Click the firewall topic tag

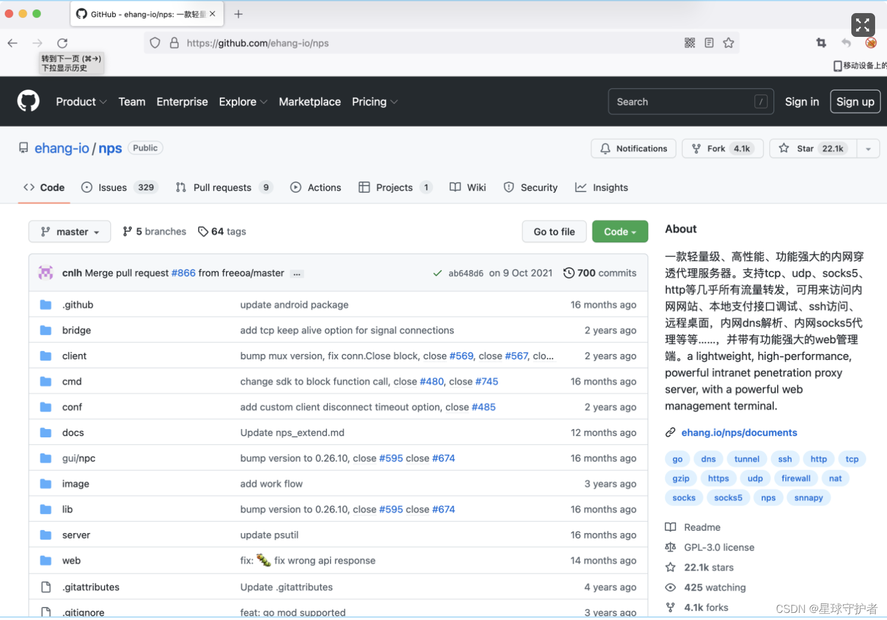tap(795, 478)
